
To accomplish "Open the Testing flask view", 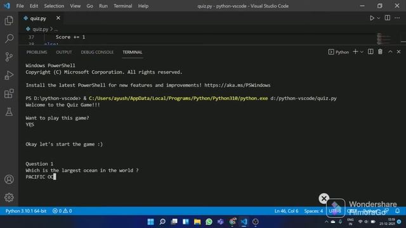I will click(9, 111).
